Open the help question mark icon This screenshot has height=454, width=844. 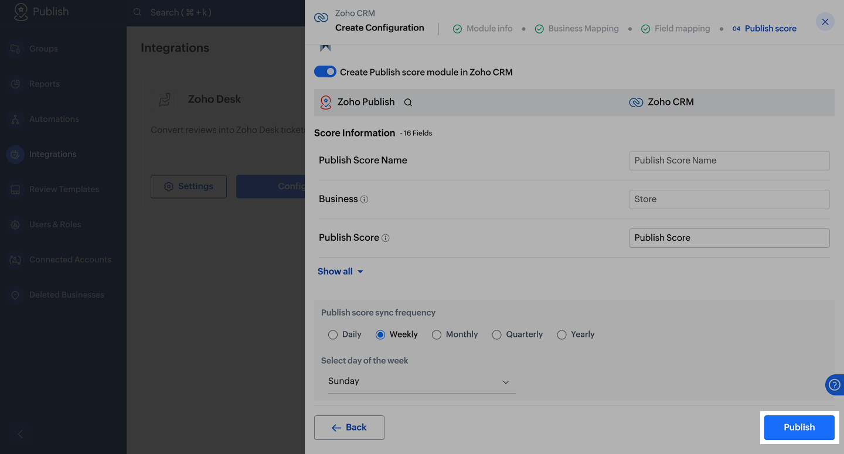click(835, 385)
